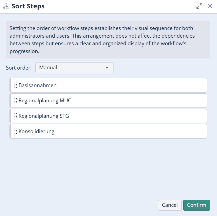Viewport: 217px width, 216px height.
Task: Close the Sort Steps dialog
Action: pos(210,6)
